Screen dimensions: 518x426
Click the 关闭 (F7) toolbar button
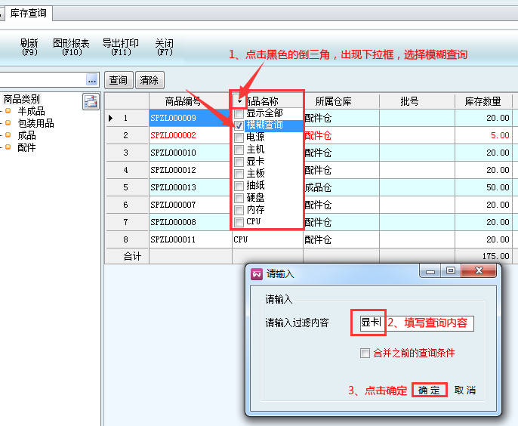pos(164,48)
